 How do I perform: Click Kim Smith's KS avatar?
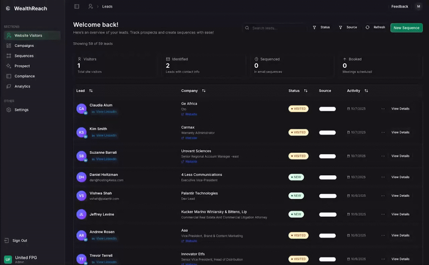tap(81, 132)
